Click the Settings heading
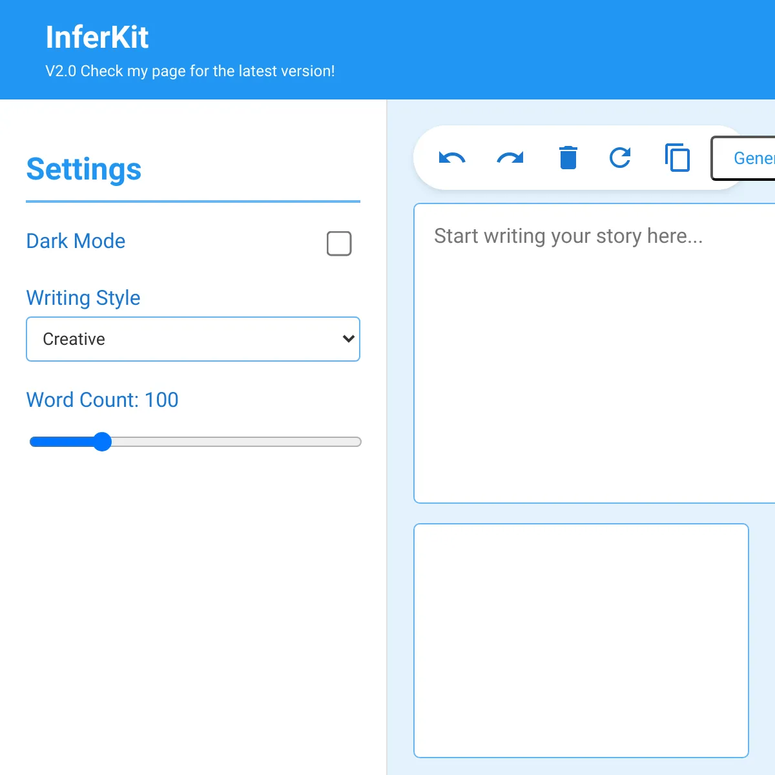775x775 pixels. coord(84,169)
